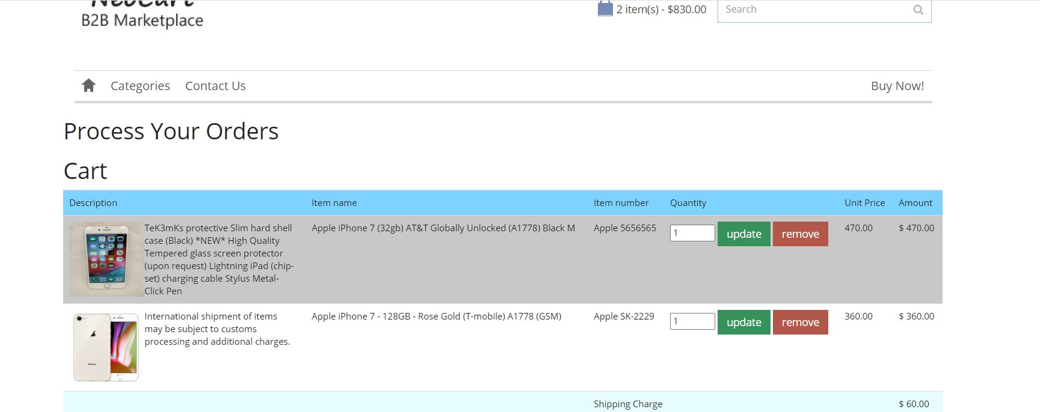The height and width of the screenshot is (412, 1040).
Task: Open the Contact Us page
Action: [215, 86]
